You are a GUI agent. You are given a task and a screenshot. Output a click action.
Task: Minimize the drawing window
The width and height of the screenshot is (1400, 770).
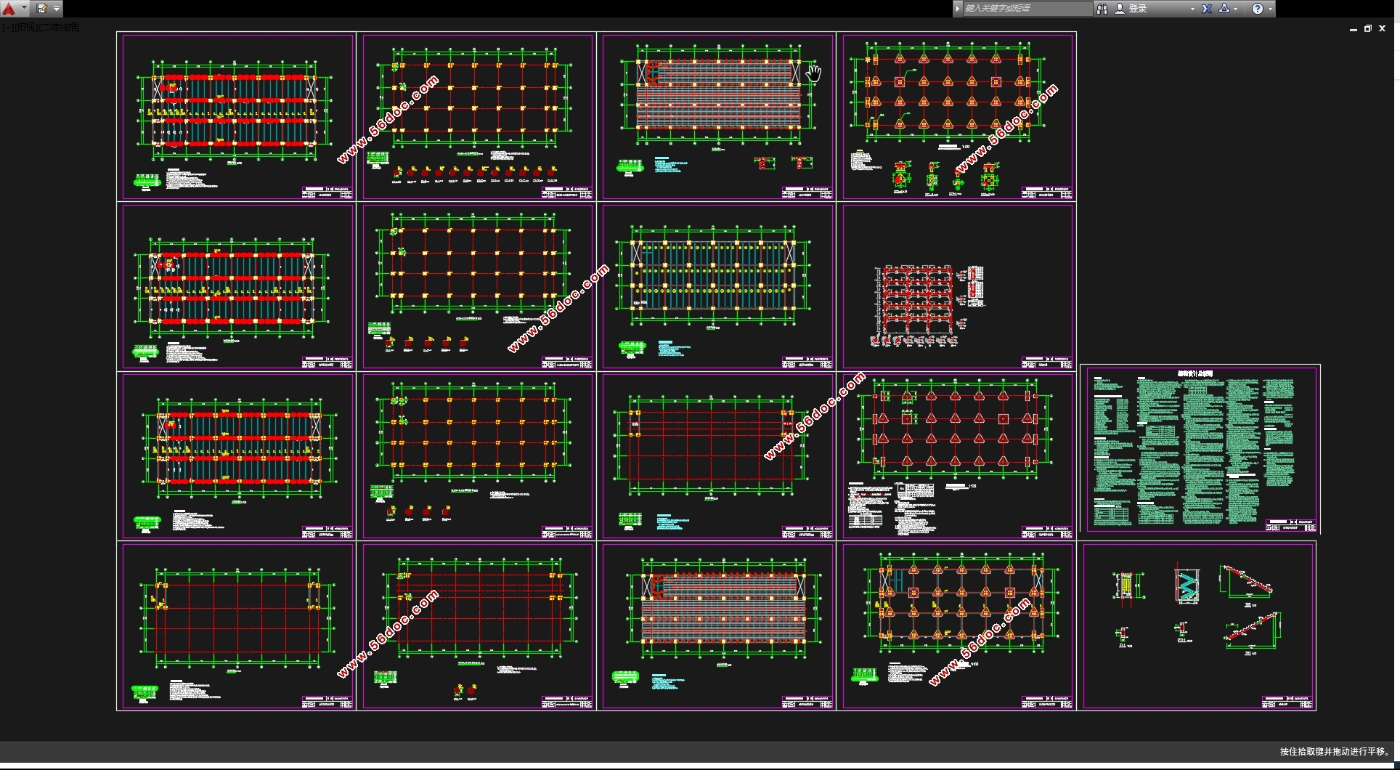[x=1353, y=29]
